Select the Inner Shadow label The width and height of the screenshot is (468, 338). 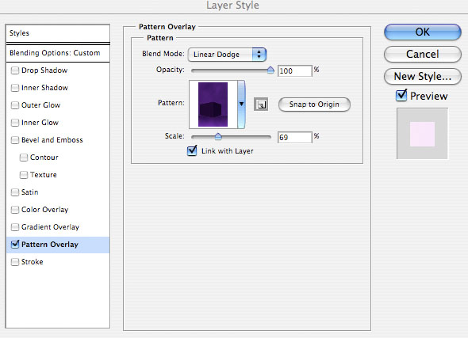tap(44, 88)
